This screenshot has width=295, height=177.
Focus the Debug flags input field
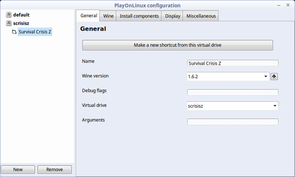pyautogui.click(x=233, y=92)
